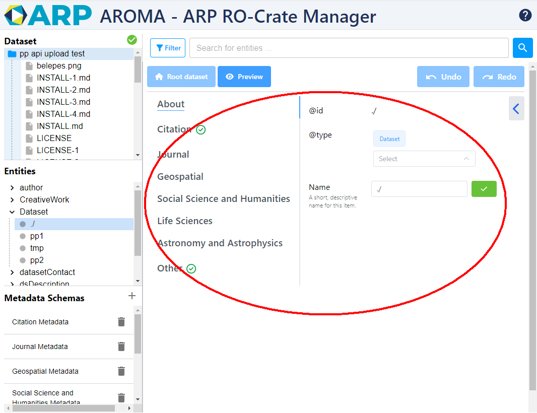Select the pp2 dataset entity
Screen dimensions: 537x413
[37, 260]
